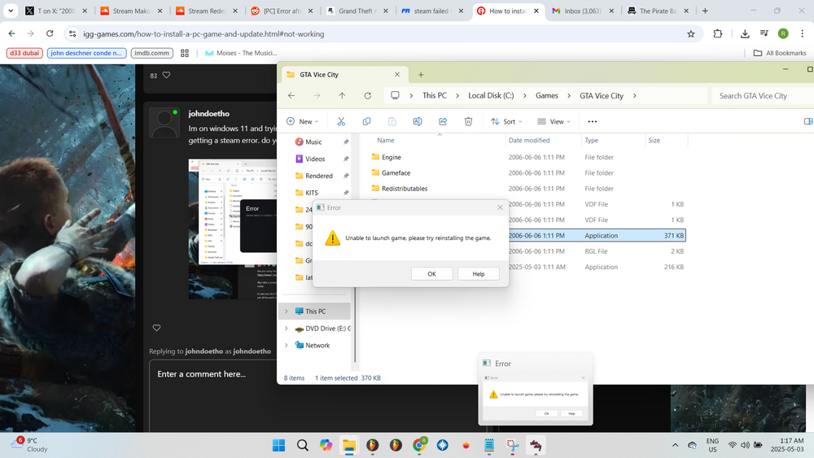Open Chrome extensions puzzle icon
The height and width of the screenshot is (458, 814).
click(x=718, y=33)
